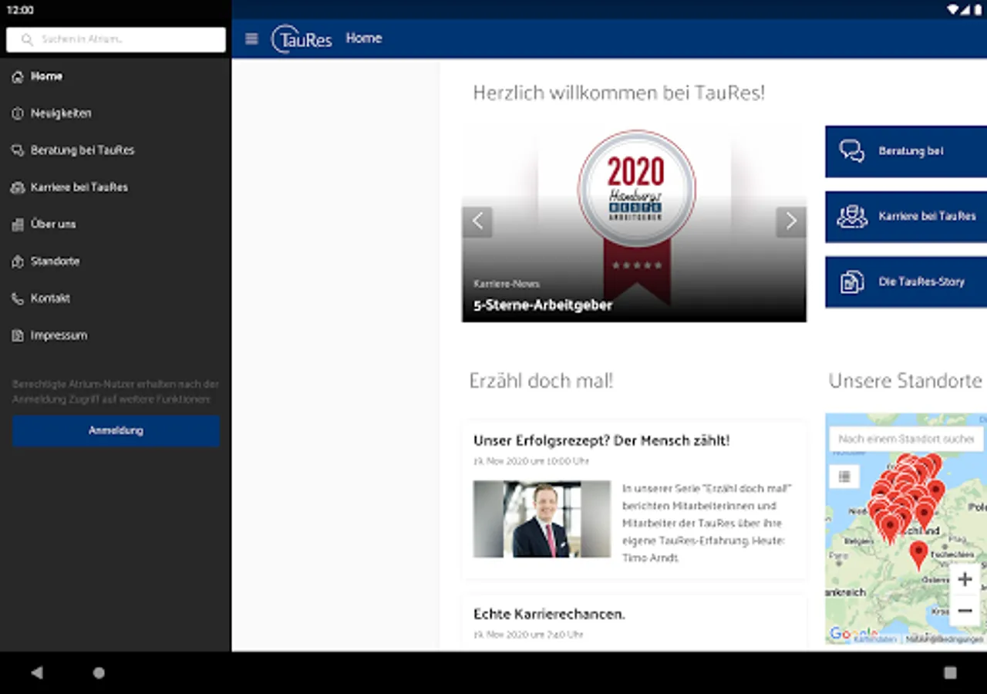Tap the Android back button
This screenshot has height=694, width=987.
tap(36, 672)
